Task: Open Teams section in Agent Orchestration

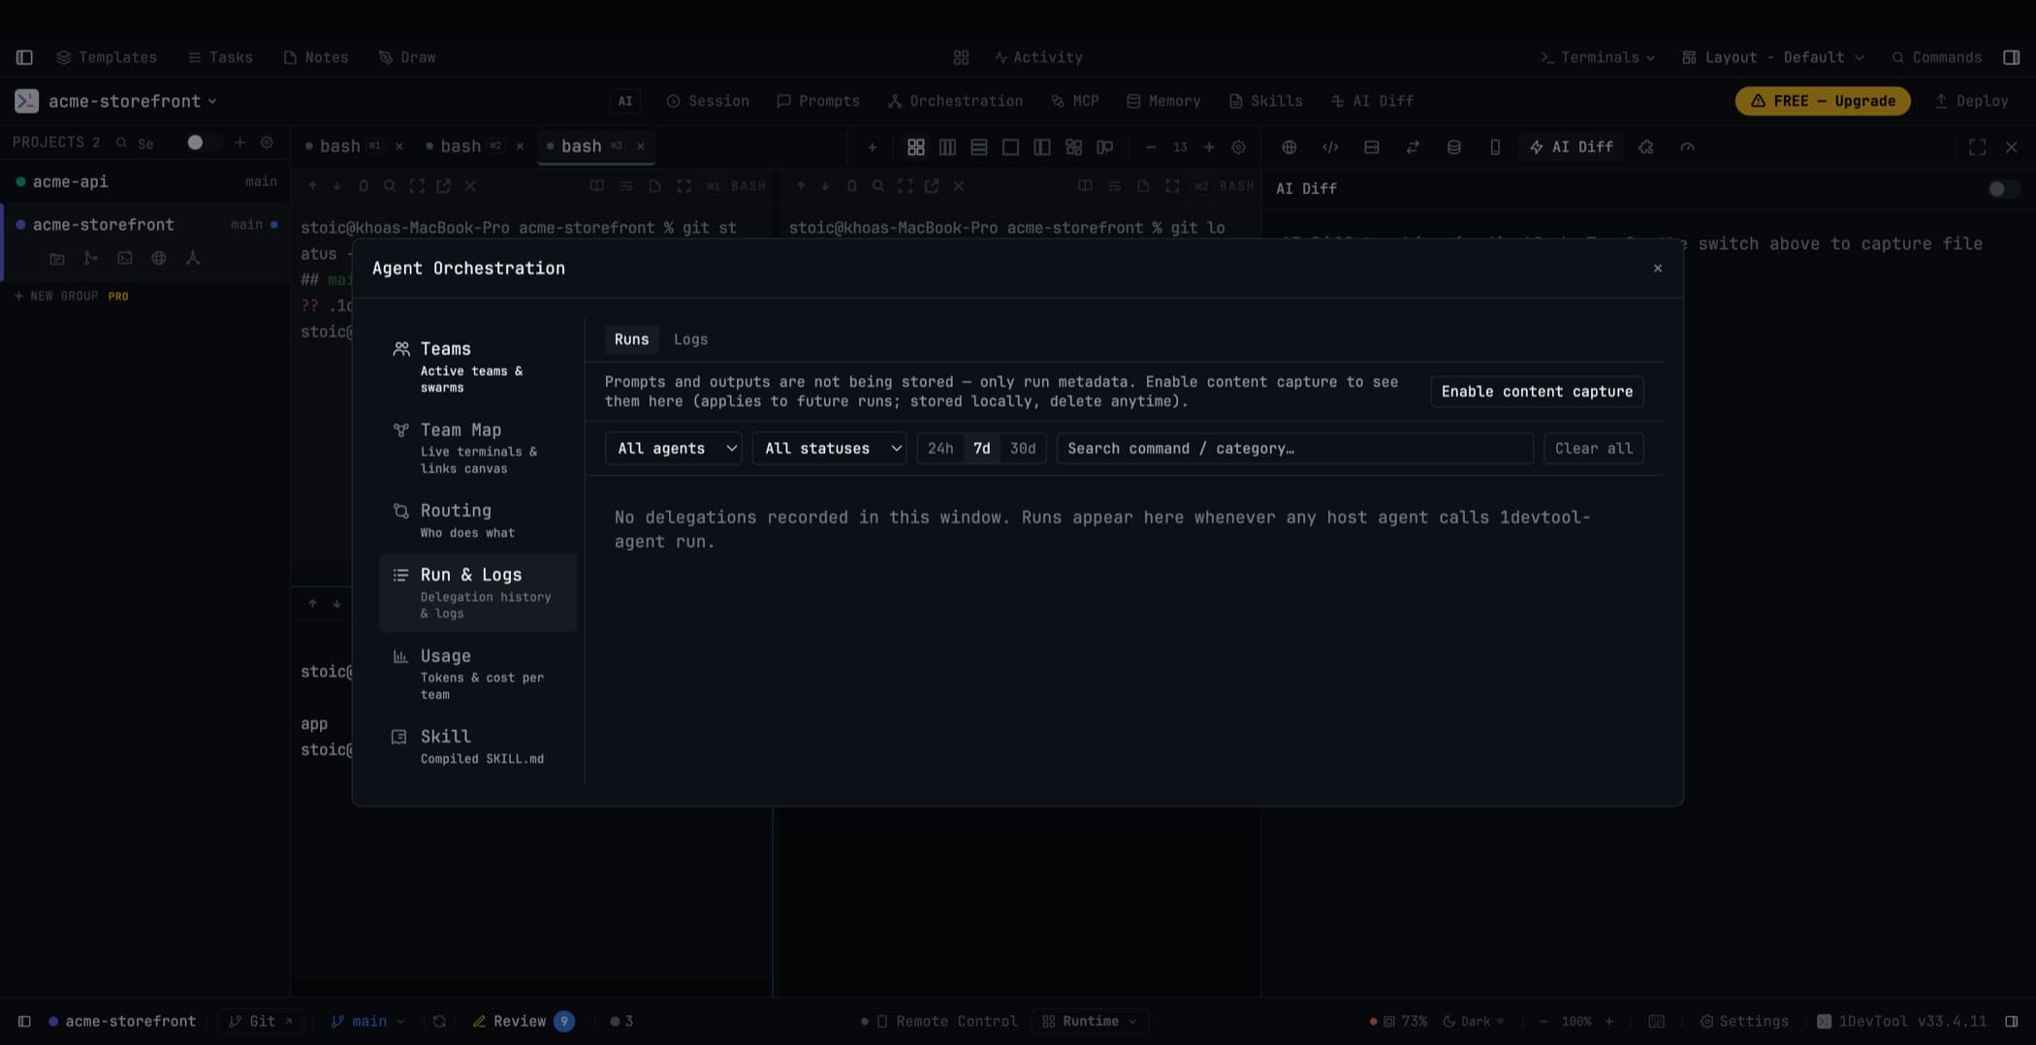Action: point(478,366)
